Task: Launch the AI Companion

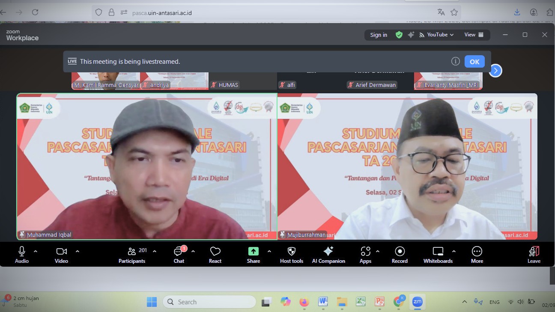Action: pos(328,255)
